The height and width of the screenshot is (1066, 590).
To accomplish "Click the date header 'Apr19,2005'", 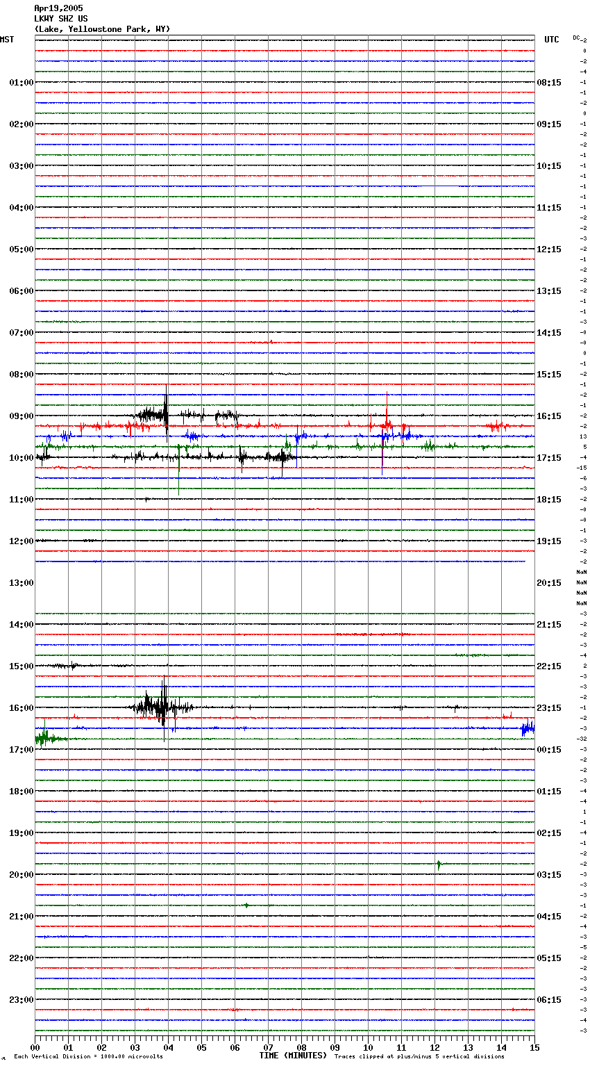I will [58, 8].
